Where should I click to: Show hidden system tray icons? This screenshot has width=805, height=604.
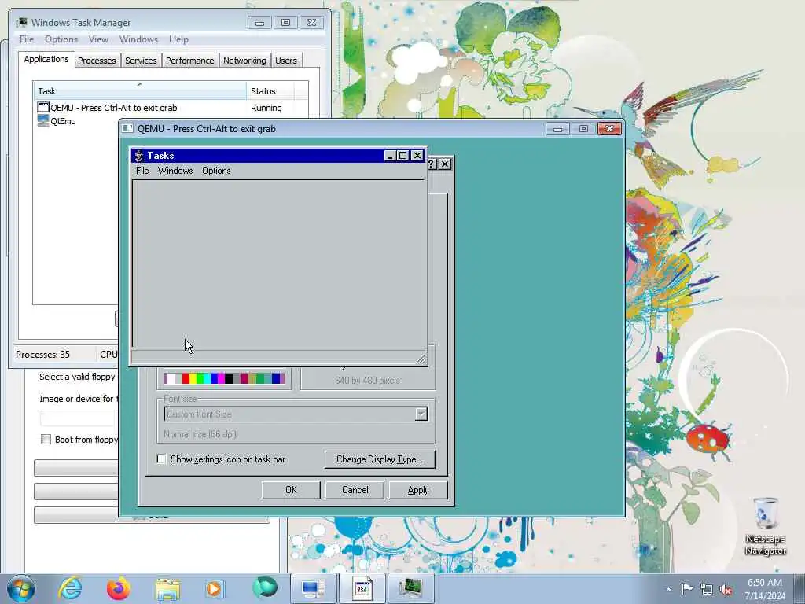tap(668, 589)
